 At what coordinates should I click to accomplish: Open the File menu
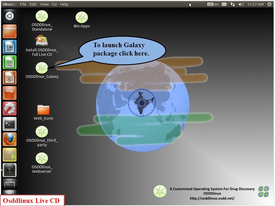click(23, 4)
